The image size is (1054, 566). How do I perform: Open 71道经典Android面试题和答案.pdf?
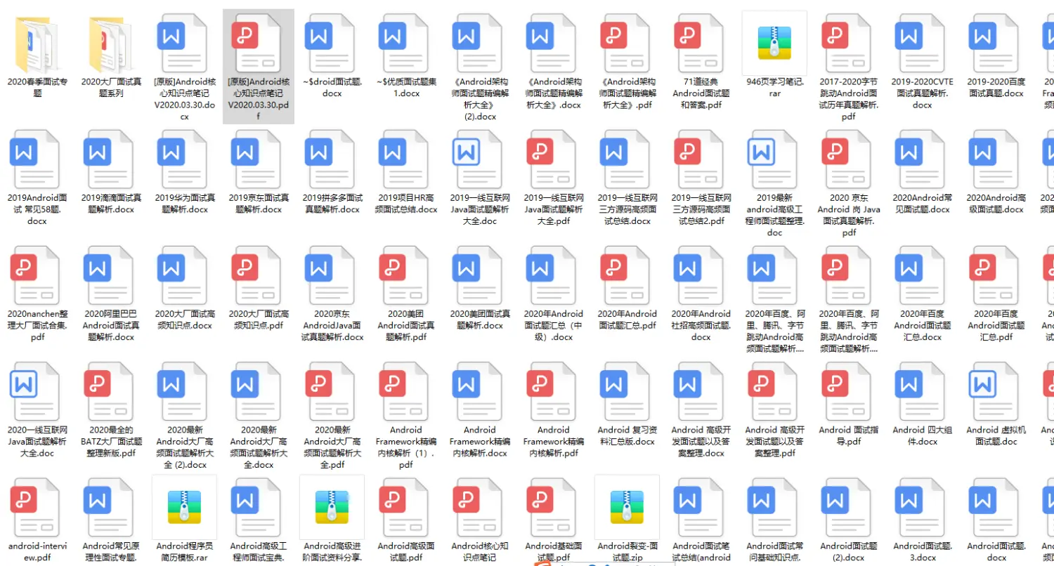click(700, 42)
